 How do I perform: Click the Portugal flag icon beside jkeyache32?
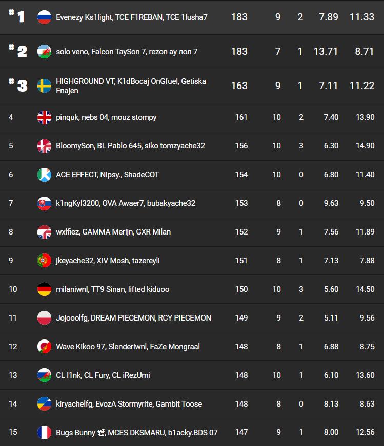click(44, 260)
